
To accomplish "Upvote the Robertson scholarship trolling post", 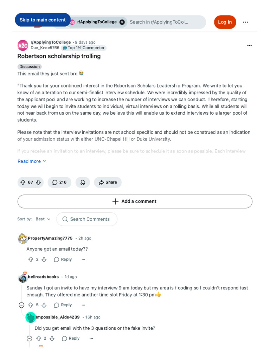I will tap(23, 182).
